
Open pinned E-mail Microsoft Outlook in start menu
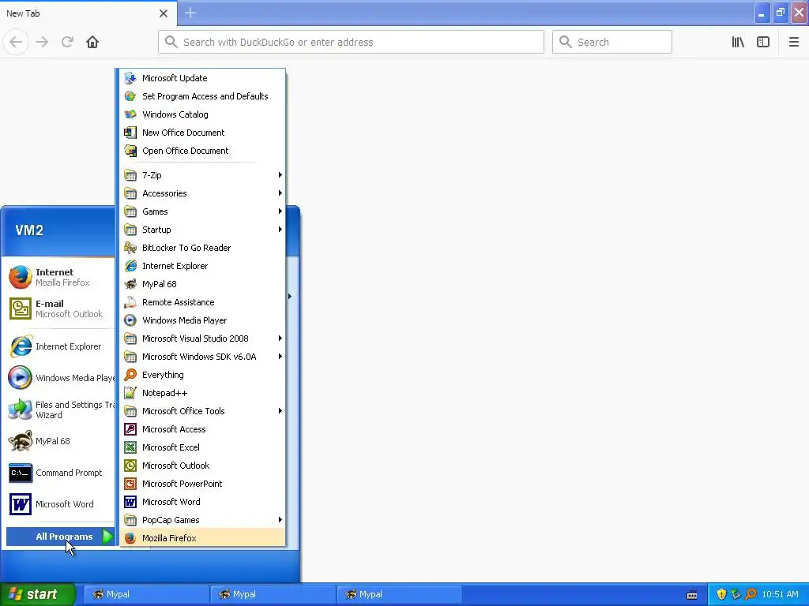[x=60, y=309]
